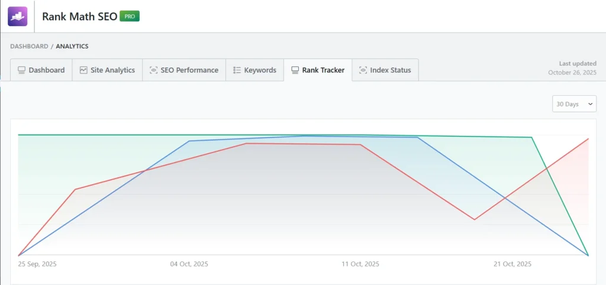Go to the Keywords tab
This screenshot has width=606, height=285.
pyautogui.click(x=254, y=70)
